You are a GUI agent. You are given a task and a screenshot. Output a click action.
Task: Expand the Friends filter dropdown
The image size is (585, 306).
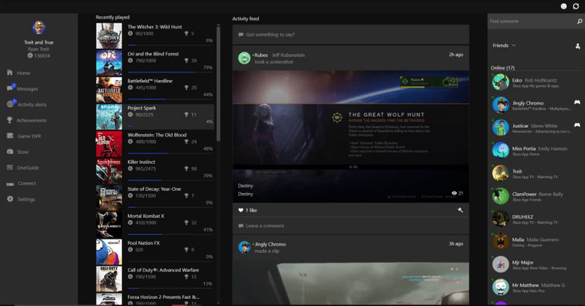504,46
